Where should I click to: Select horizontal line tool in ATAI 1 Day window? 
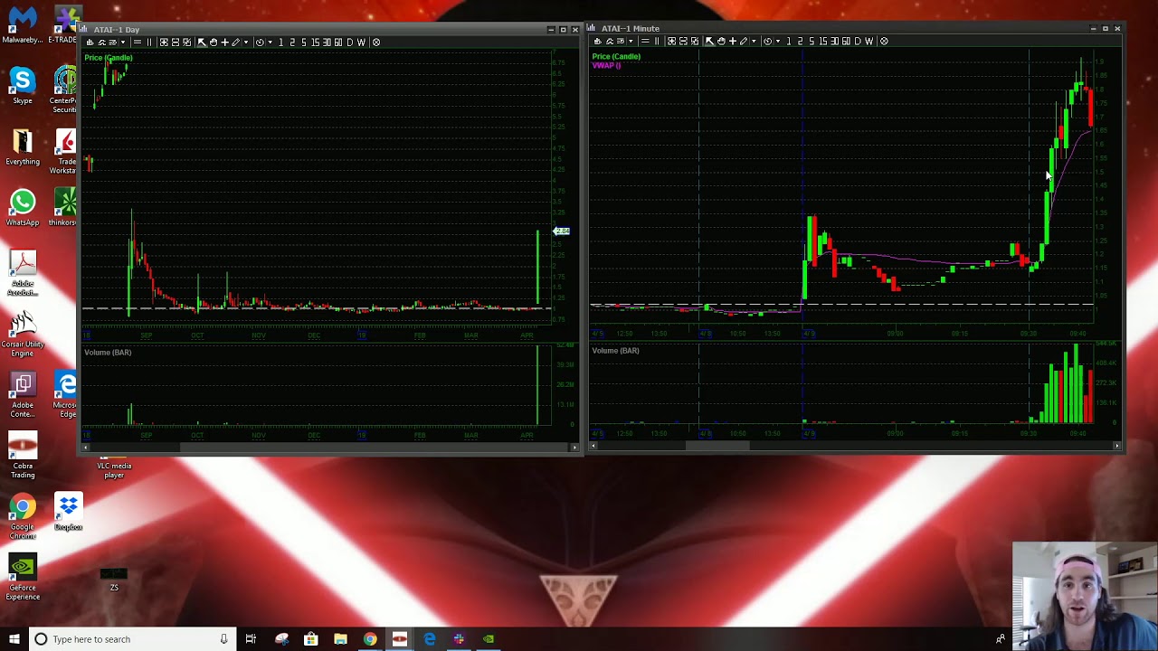(x=138, y=42)
